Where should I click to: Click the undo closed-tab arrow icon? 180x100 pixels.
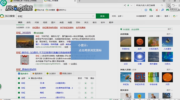[174, 5]
